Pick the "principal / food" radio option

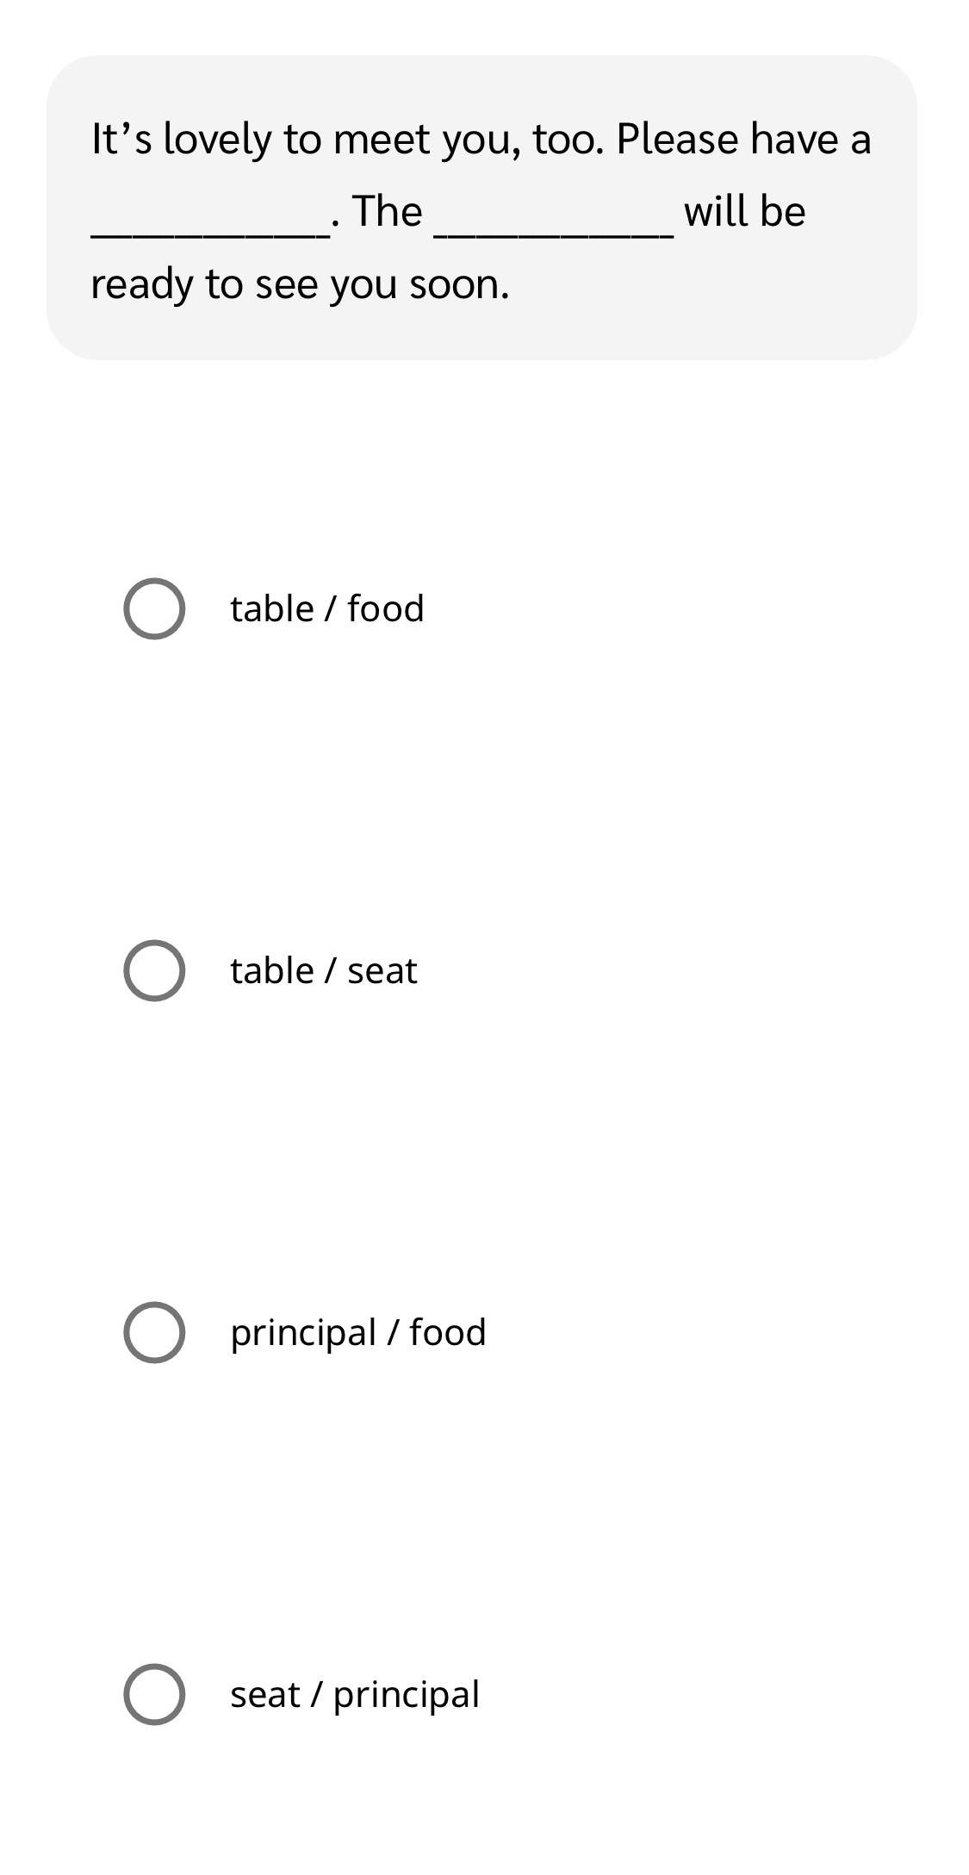click(x=154, y=1332)
